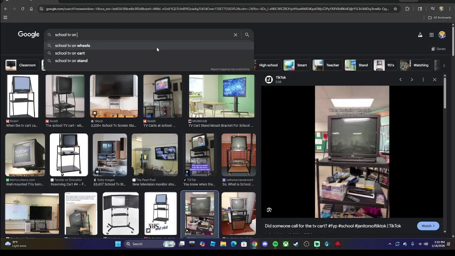Viewport: 455px width, 256px height.
Task: Open the Windows Start menu
Action: tap(118, 244)
